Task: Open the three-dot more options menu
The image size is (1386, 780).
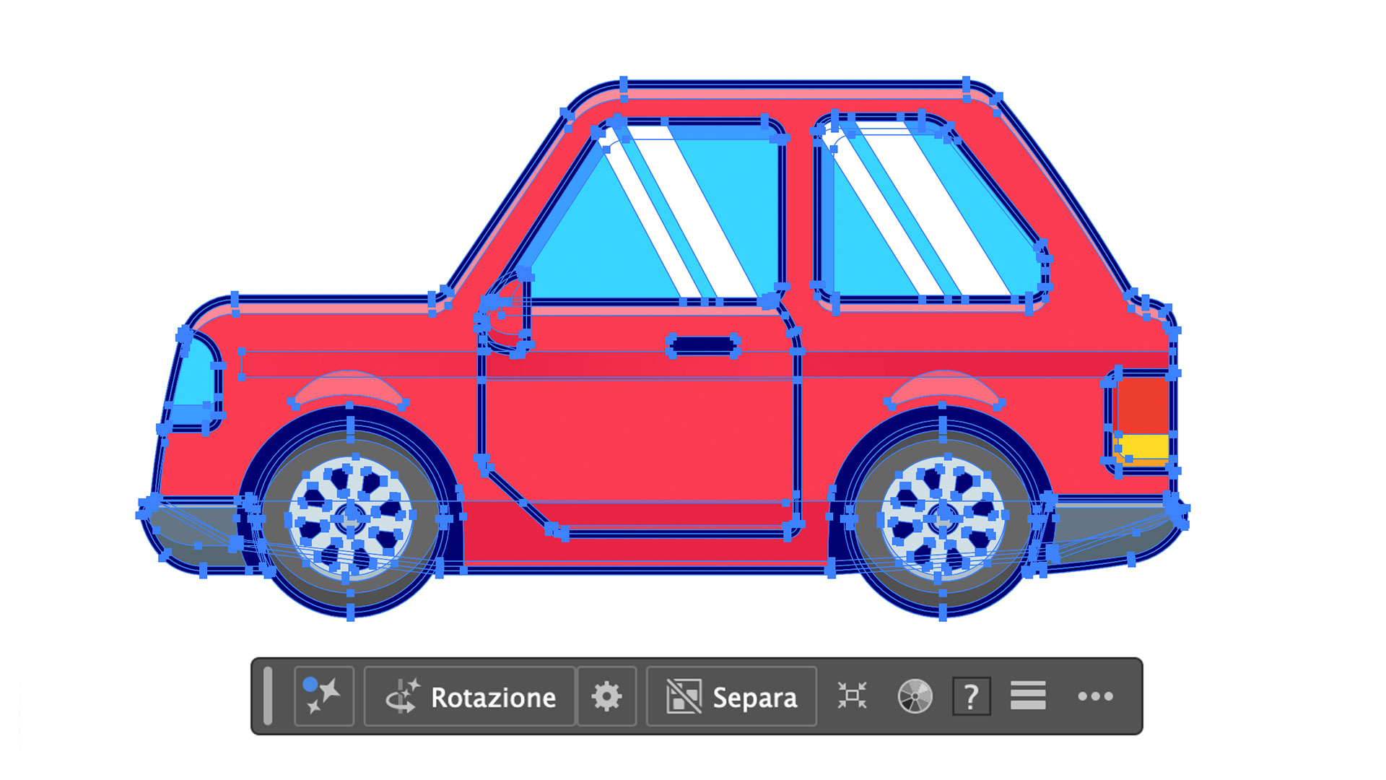Action: [1095, 696]
